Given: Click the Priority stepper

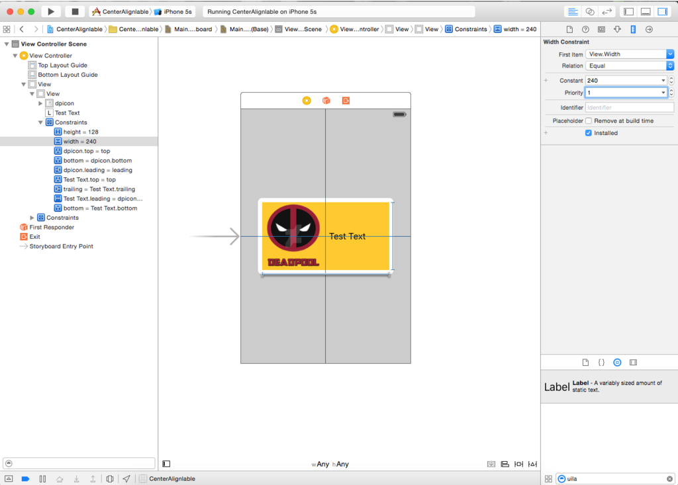Looking at the screenshot, I should pos(671,93).
